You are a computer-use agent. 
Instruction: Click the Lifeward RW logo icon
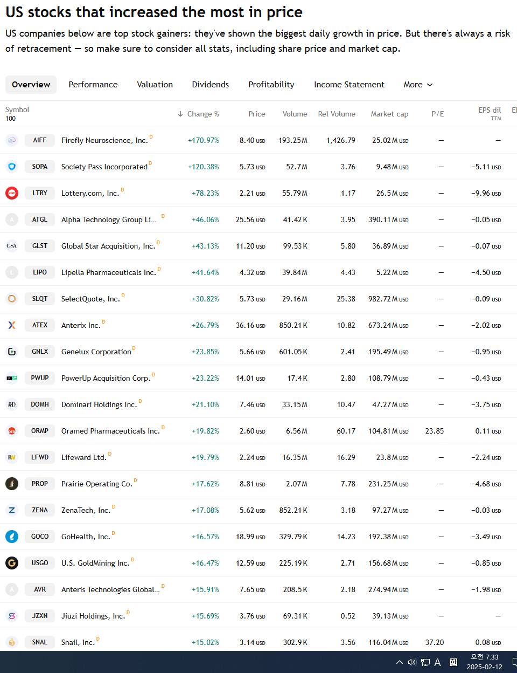point(12,457)
